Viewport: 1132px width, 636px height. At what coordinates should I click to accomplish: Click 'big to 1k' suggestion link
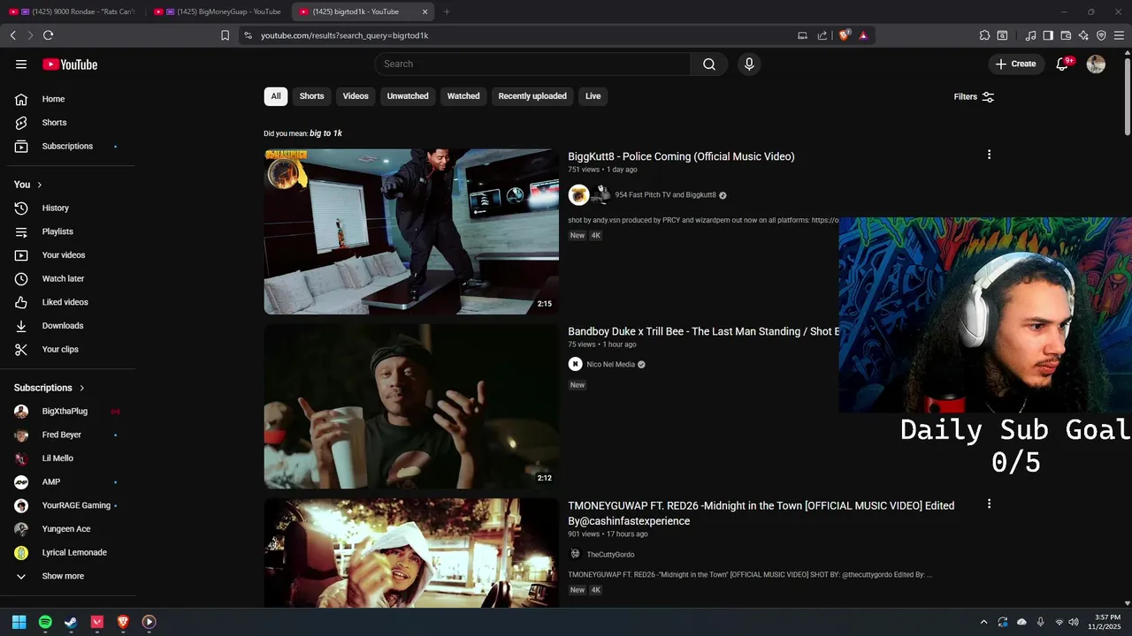pos(325,133)
